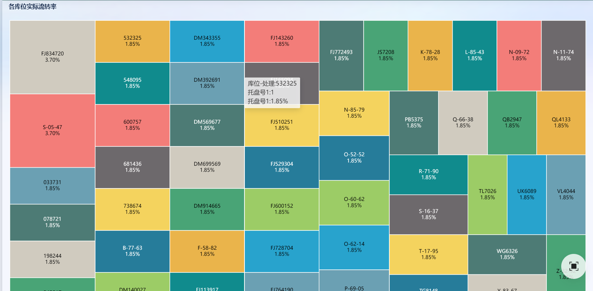The width and height of the screenshot is (593, 291).
Task: Click the red S-05-47 tile
Action: pos(52,130)
